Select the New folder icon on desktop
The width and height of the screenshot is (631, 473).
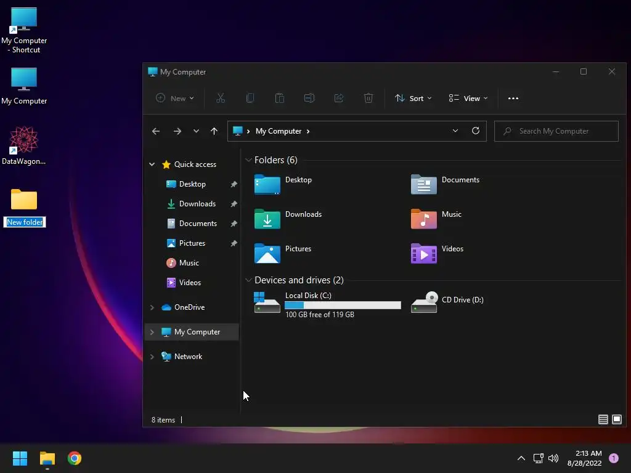(24, 200)
